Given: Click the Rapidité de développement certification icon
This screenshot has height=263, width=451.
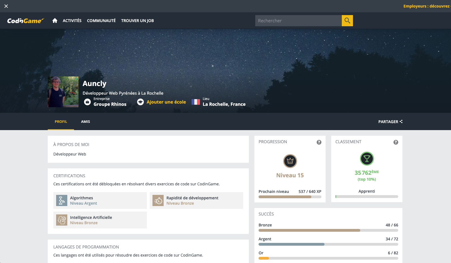Looking at the screenshot, I should [x=158, y=200].
